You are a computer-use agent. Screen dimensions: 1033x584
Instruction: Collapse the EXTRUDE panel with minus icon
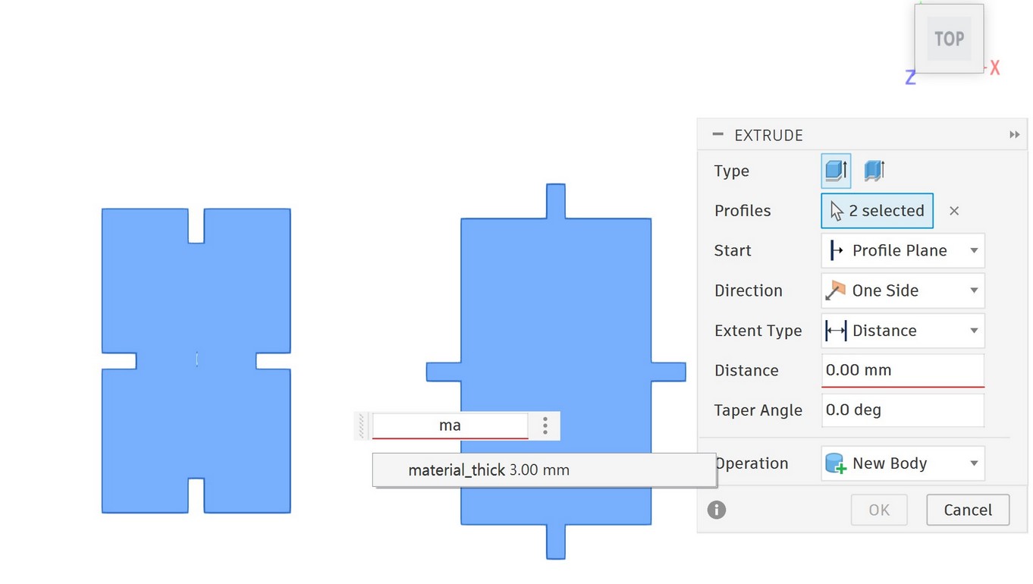coord(717,135)
